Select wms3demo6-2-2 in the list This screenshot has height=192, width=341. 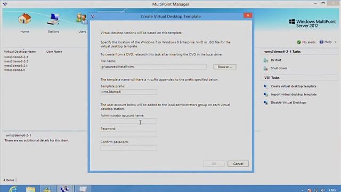pyautogui.click(x=16, y=61)
